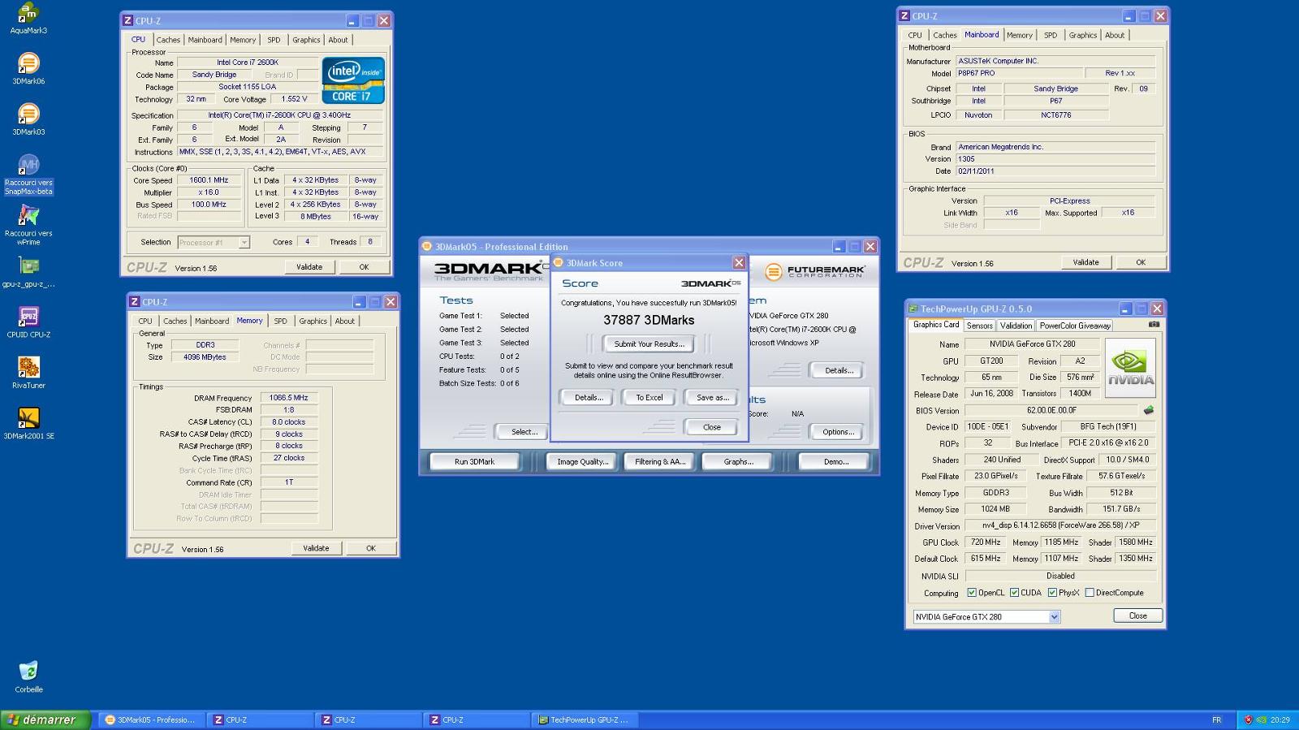Switch to Sensors tab in GPU-Z
This screenshot has height=730, width=1299.
(979, 326)
